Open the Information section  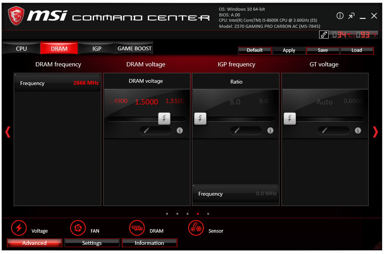[149, 243]
